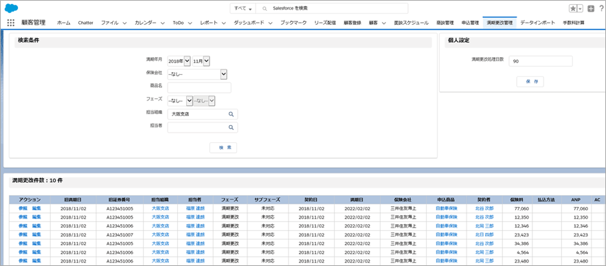Open the リーズ配信 tab

click(325, 23)
